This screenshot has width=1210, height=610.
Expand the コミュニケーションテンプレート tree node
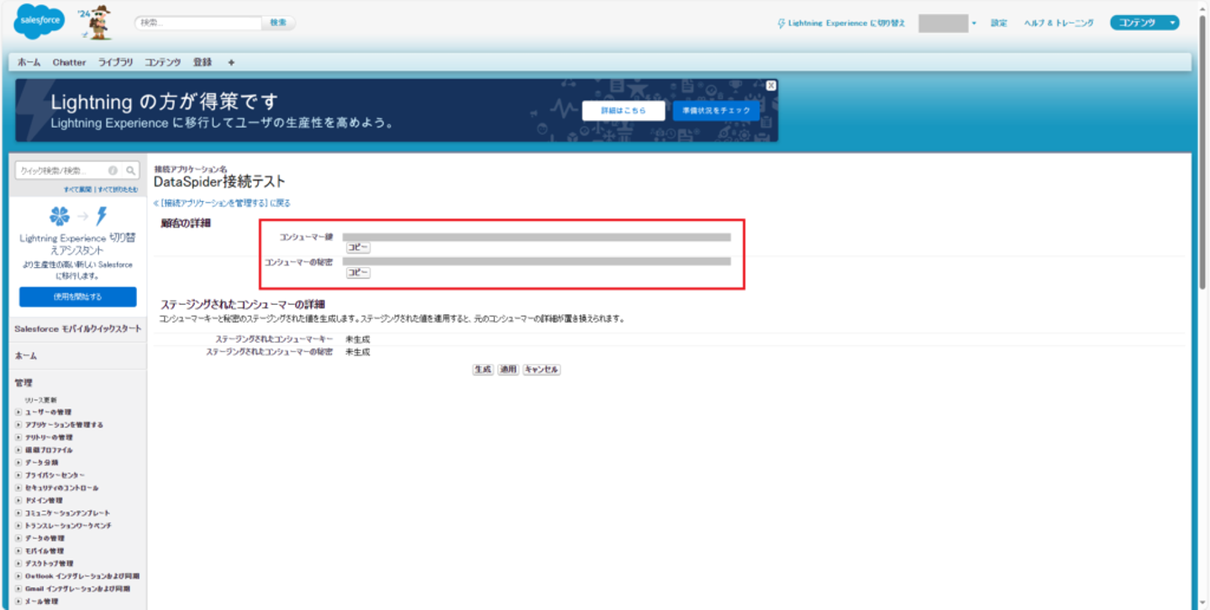(18, 513)
